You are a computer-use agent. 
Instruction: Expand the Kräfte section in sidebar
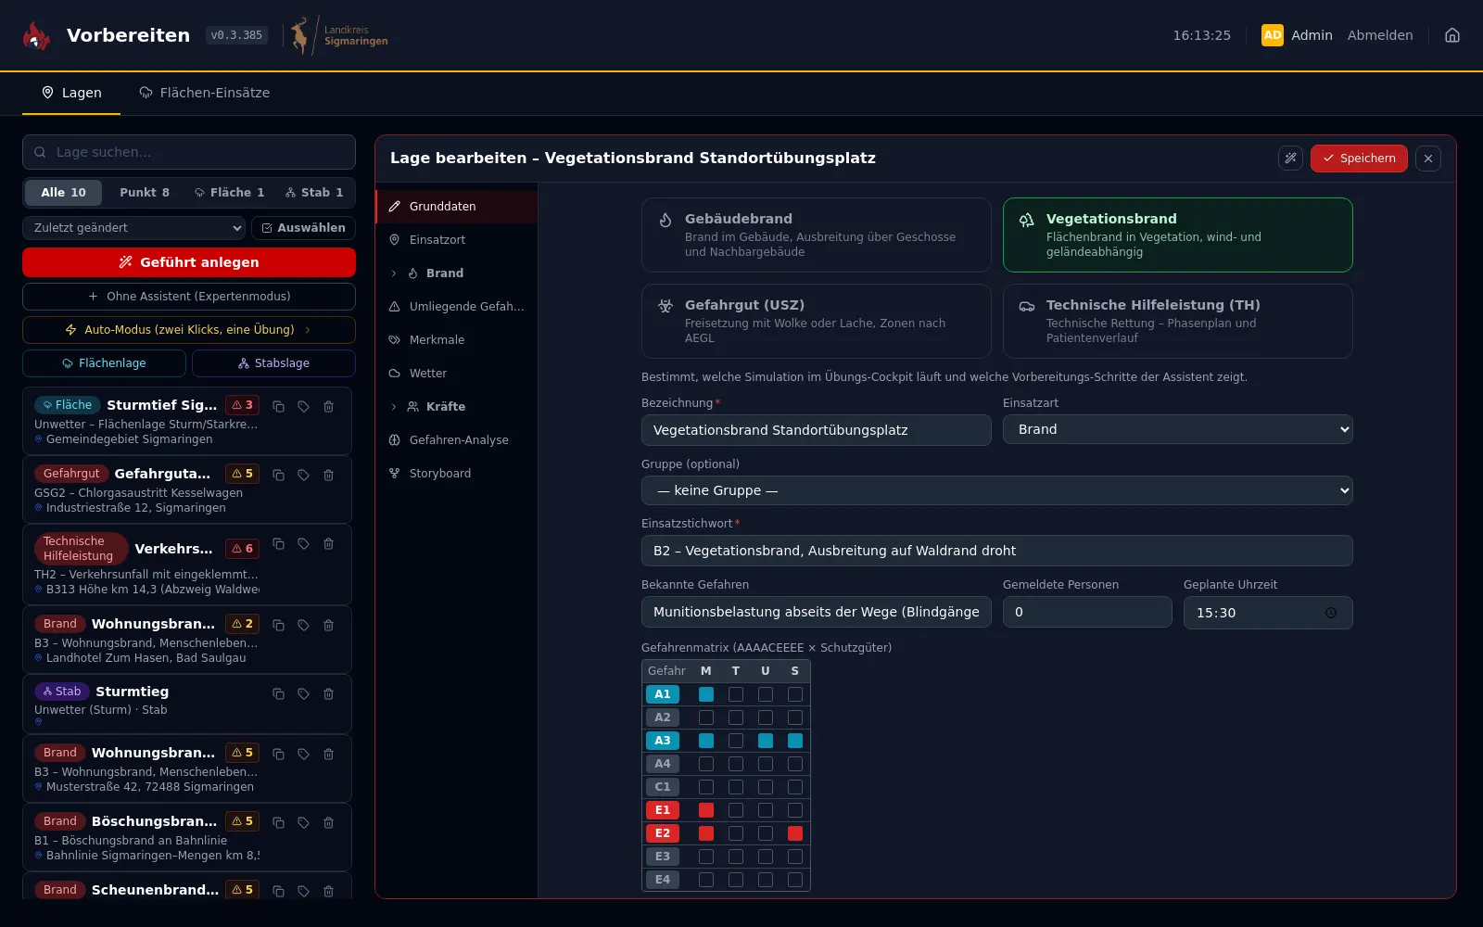point(394,407)
